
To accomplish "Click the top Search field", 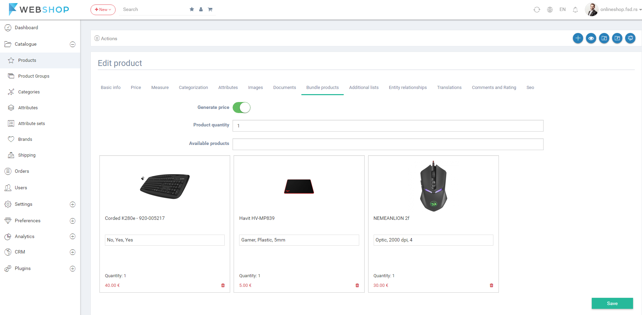I will (x=153, y=10).
